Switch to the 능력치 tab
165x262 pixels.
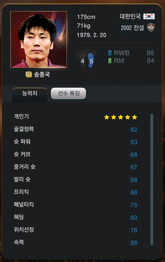[30, 94]
